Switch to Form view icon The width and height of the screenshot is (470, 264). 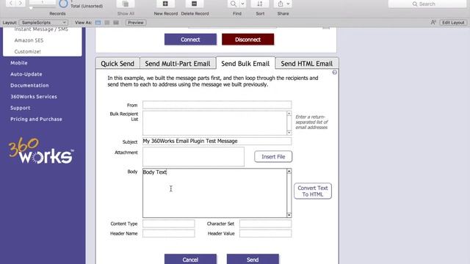tap(98, 23)
